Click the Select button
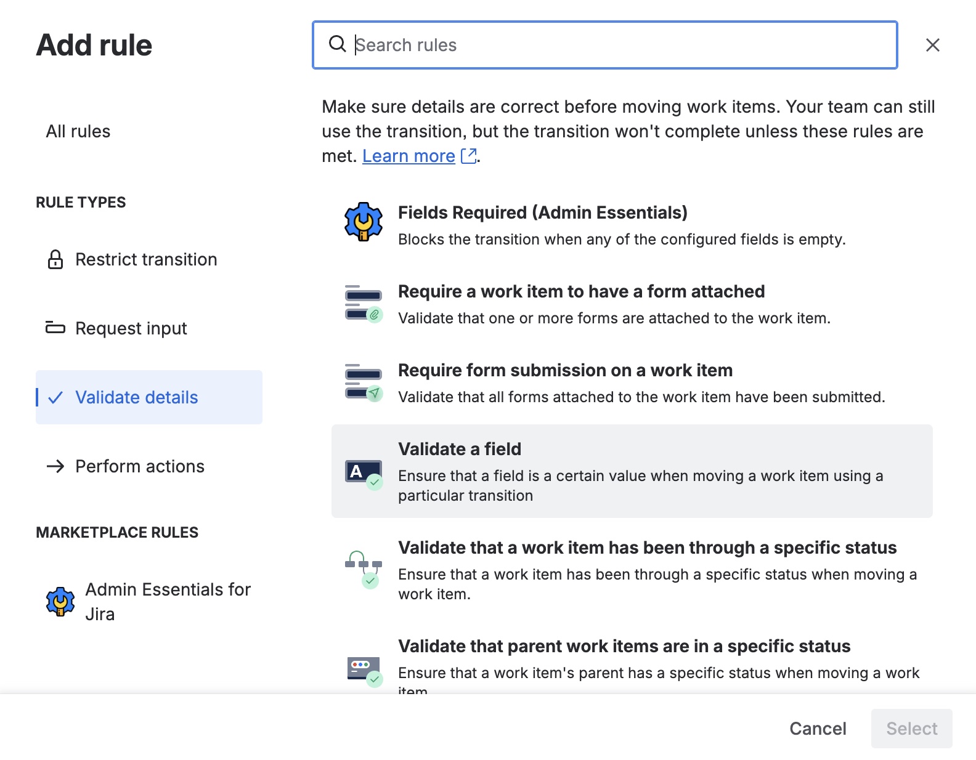 911,729
